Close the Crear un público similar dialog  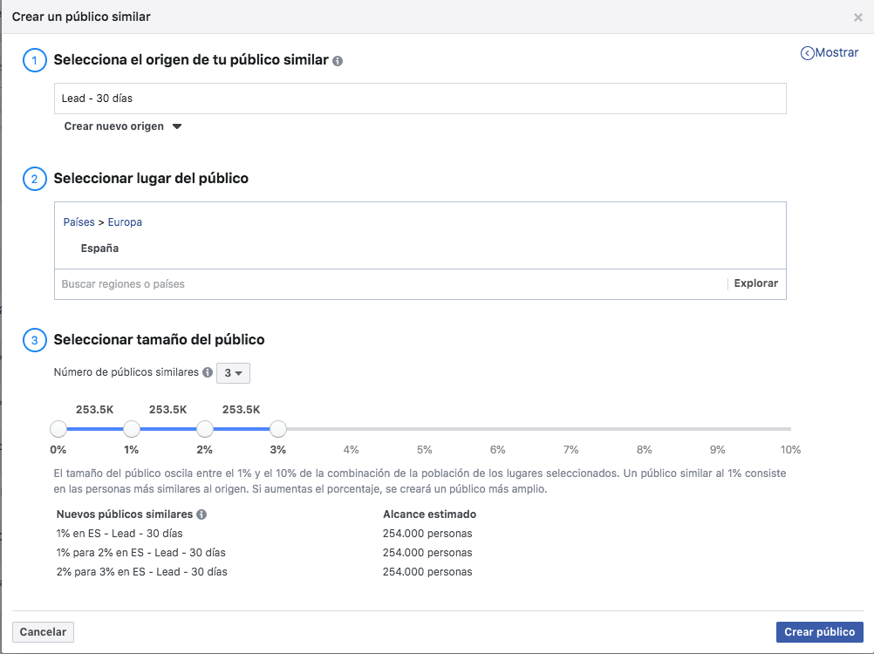click(x=857, y=17)
